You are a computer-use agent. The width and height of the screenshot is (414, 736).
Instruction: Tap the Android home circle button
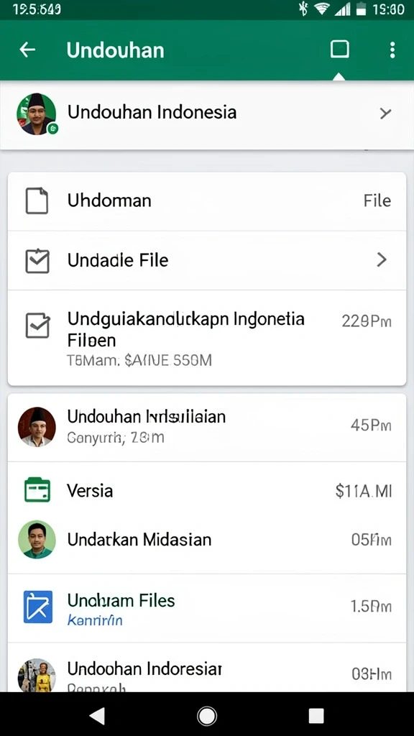[x=207, y=716]
